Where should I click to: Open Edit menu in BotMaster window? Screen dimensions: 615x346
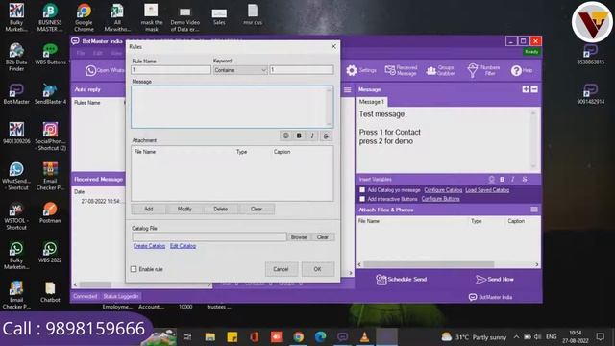(98, 53)
